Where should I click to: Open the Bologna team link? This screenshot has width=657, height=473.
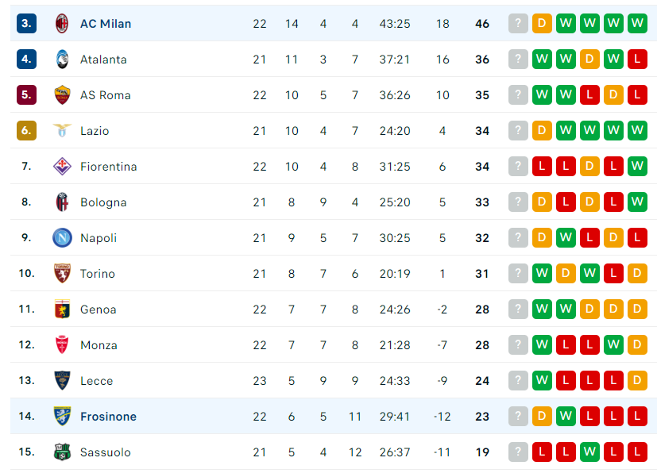click(x=103, y=202)
